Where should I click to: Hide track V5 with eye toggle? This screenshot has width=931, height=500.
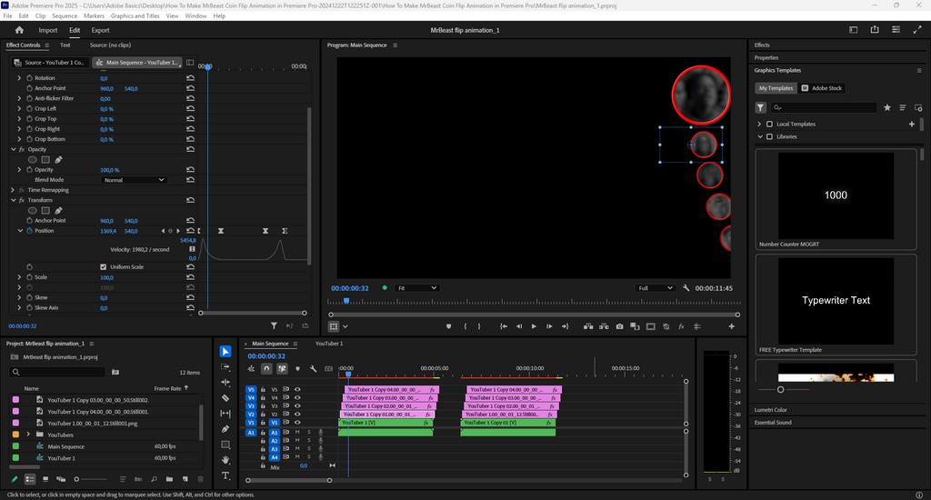297,389
